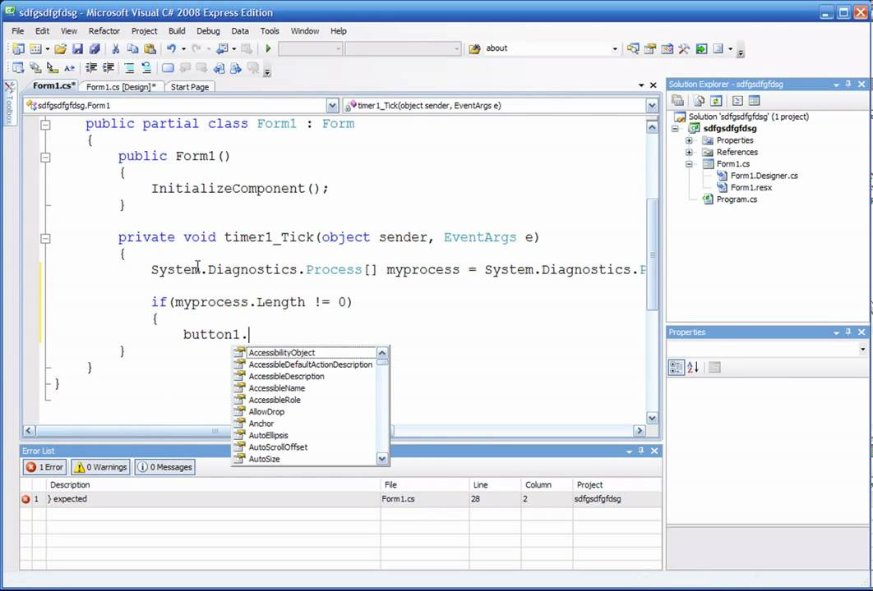Open Solution Explorer from the main toolbar
Screen dimensions: 873x591
633,49
